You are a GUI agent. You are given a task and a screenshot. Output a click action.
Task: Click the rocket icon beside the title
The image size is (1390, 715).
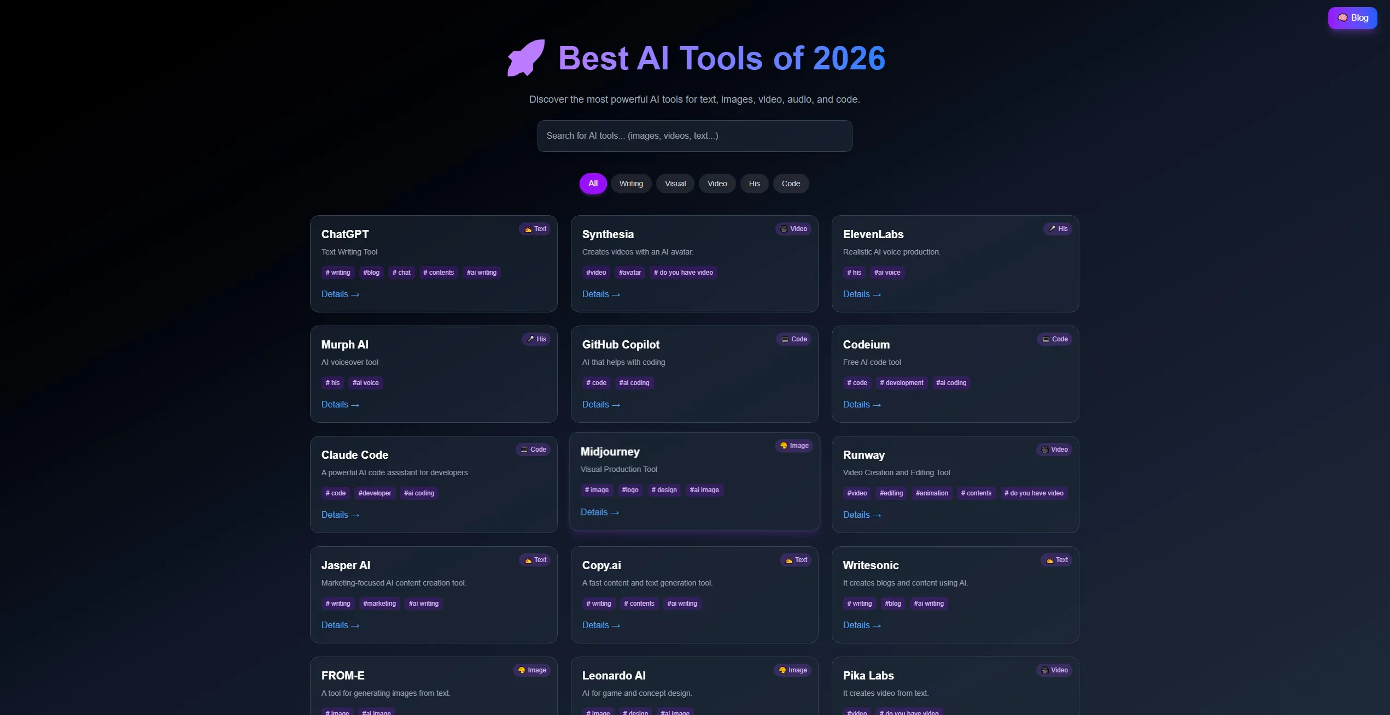pos(526,58)
